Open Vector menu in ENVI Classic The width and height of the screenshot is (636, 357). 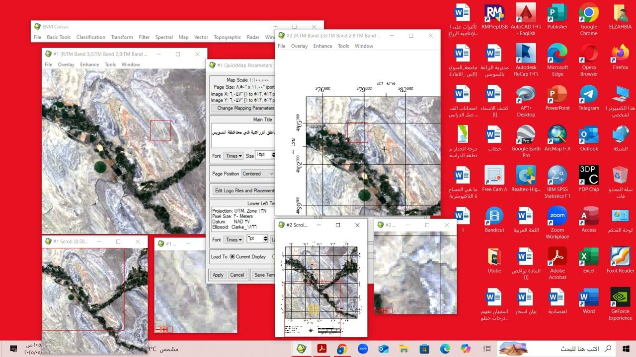[x=201, y=37]
